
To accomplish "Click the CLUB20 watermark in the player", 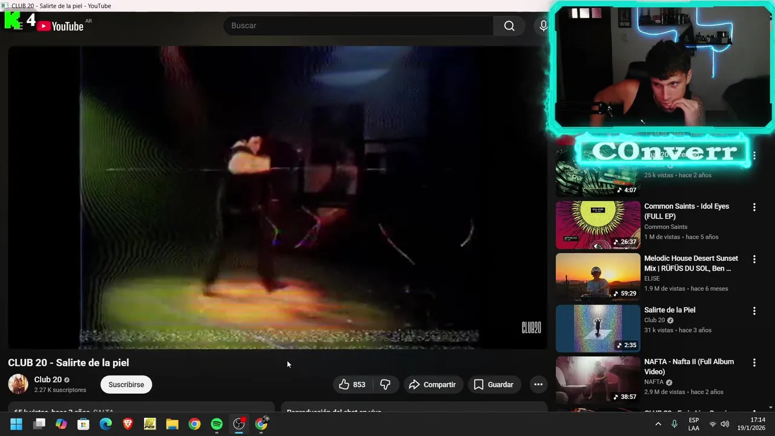I will [x=531, y=328].
